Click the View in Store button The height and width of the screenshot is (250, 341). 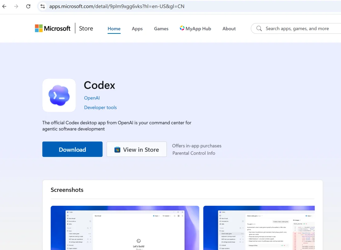tap(136, 149)
